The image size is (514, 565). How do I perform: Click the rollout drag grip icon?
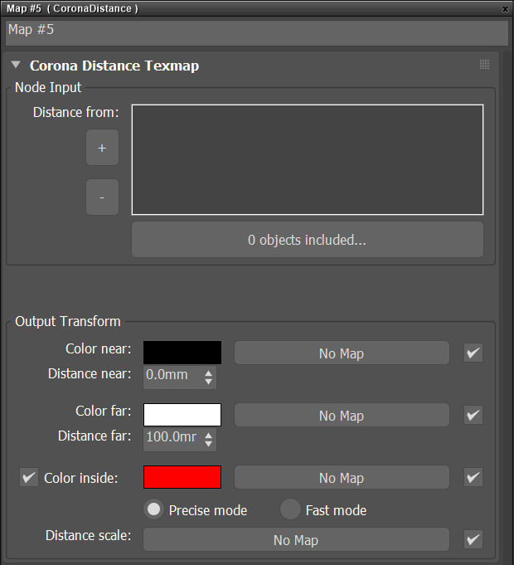[484, 65]
